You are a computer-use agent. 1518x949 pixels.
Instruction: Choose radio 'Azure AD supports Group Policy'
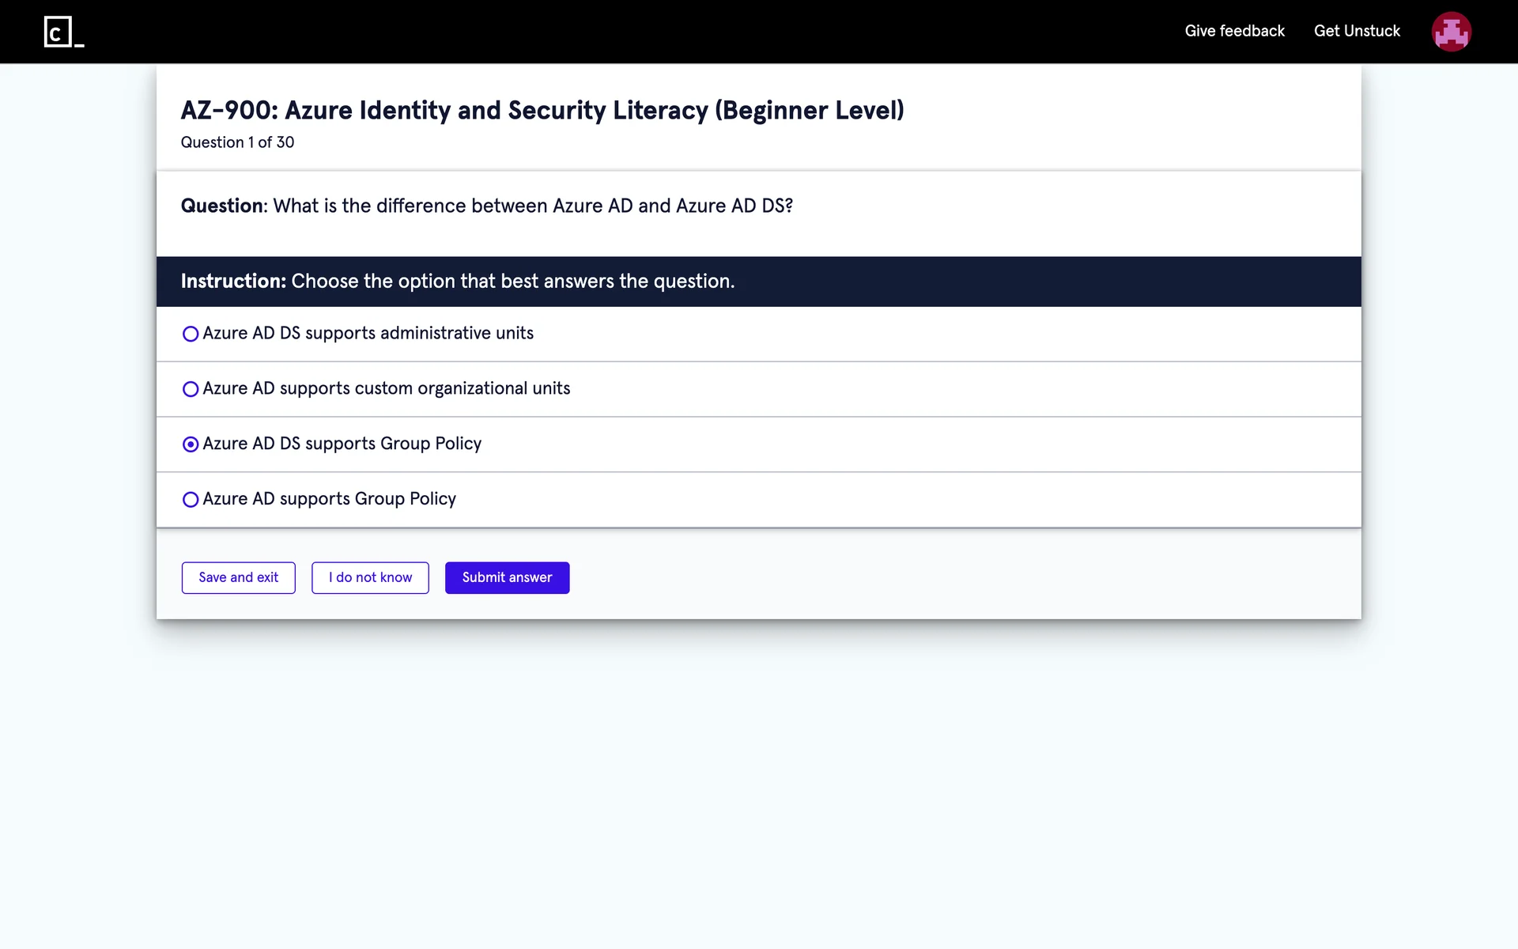[x=191, y=500]
